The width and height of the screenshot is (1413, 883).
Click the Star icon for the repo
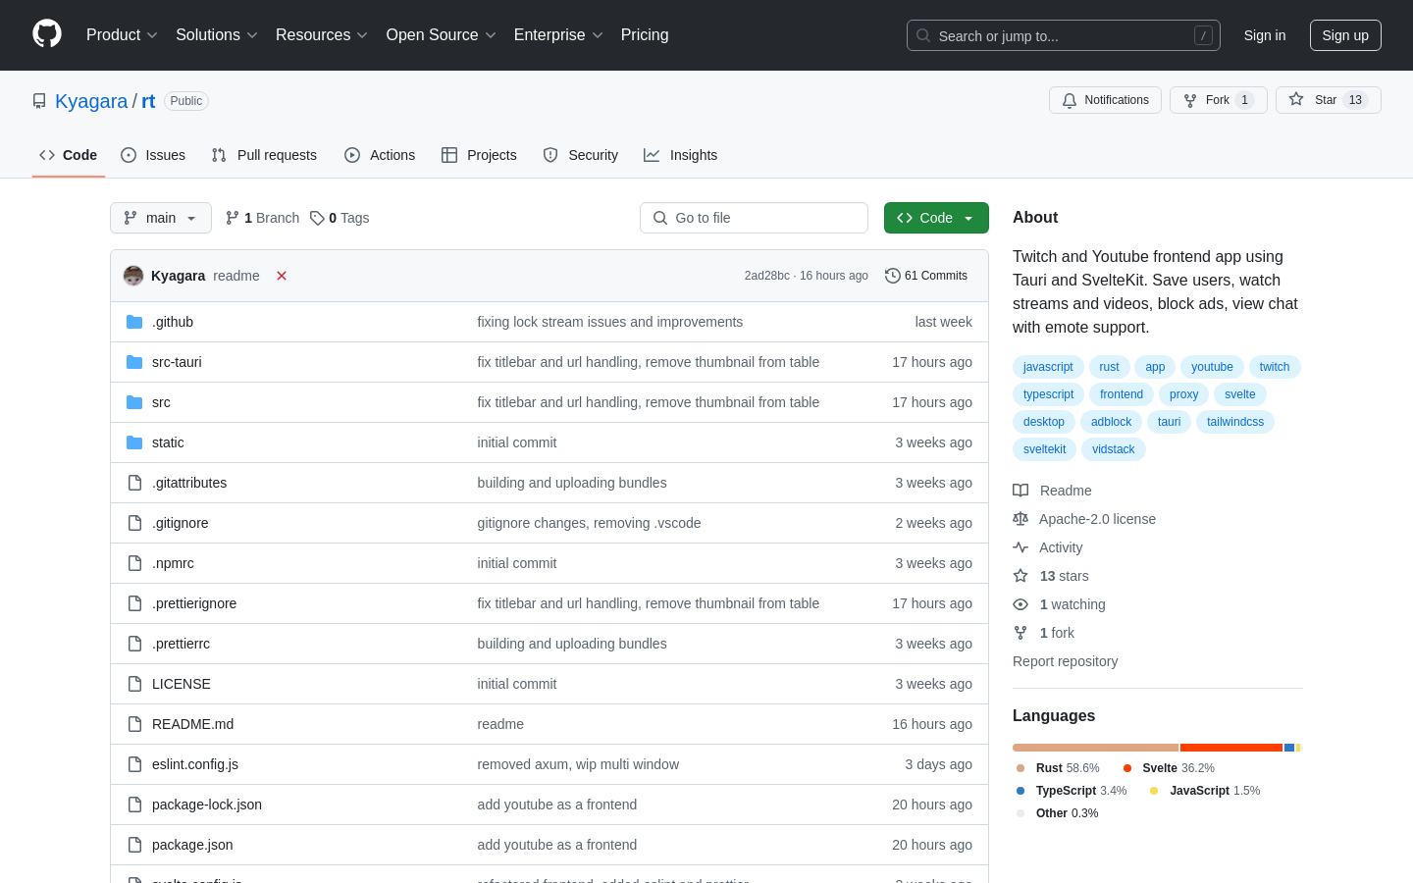pyautogui.click(x=1296, y=99)
